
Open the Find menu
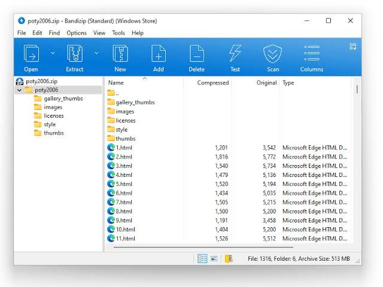pos(54,33)
